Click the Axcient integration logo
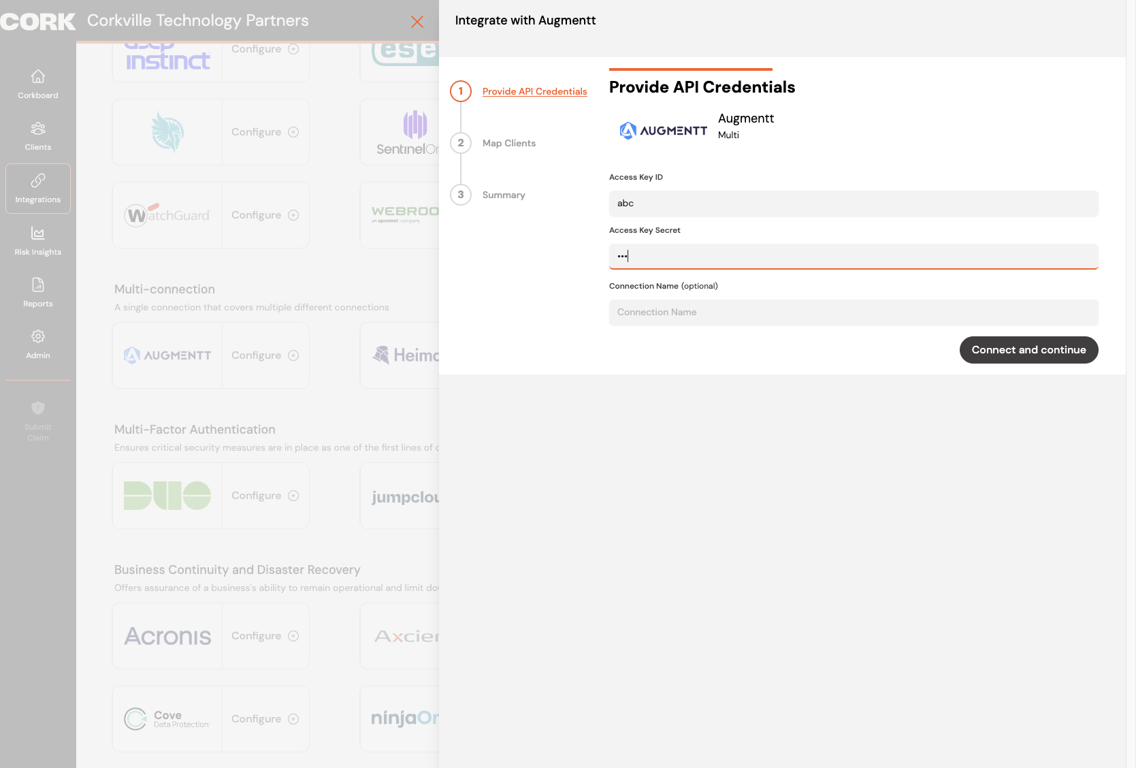 (407, 636)
